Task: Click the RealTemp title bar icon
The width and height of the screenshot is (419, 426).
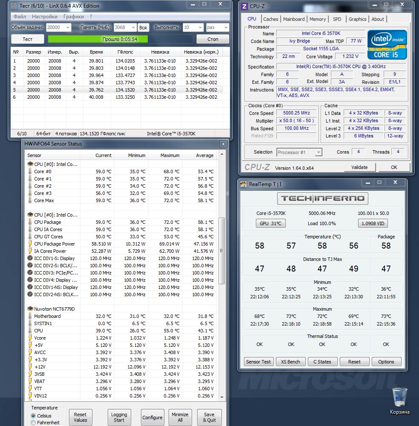Action: (243, 184)
